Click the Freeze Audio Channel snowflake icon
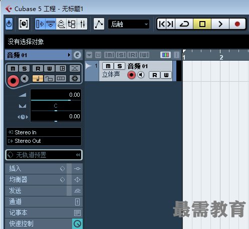249x229 pixels. pos(75,79)
